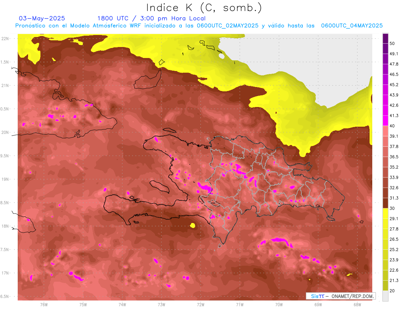401x309 pixels.
Task: Click the gray colorbar segment below 20
Action: pos(385,296)
